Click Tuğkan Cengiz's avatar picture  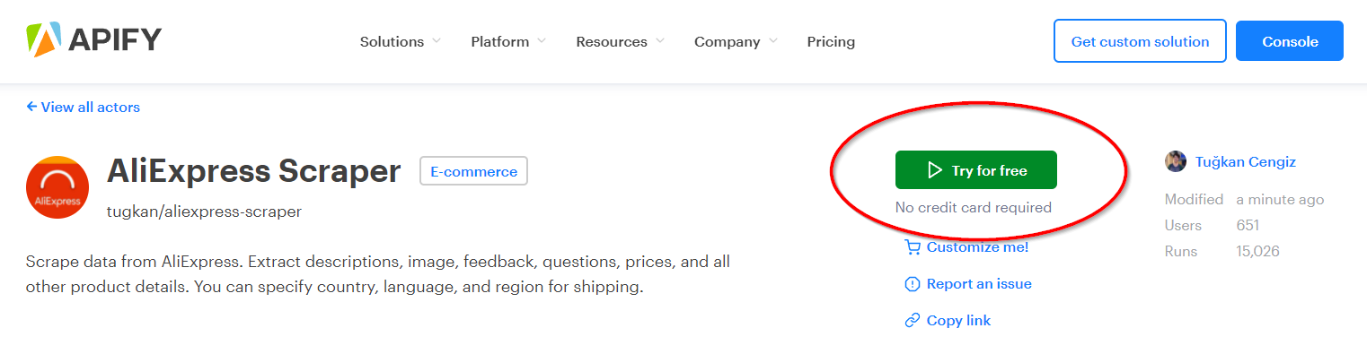coord(1176,162)
